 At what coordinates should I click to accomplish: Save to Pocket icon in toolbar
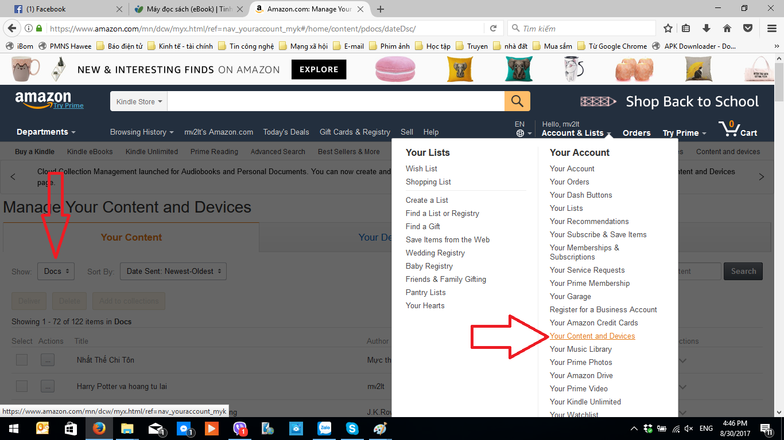click(748, 28)
